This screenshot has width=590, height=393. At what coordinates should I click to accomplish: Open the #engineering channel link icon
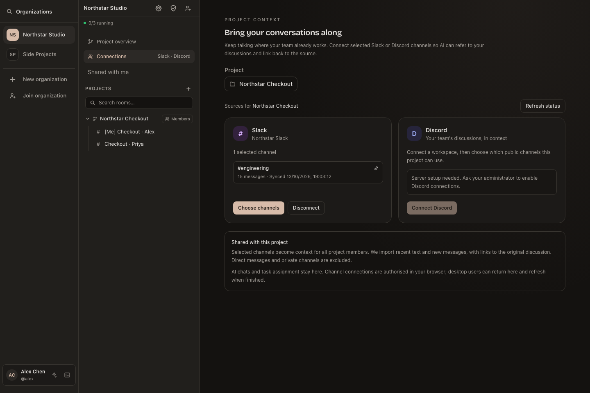(376, 168)
